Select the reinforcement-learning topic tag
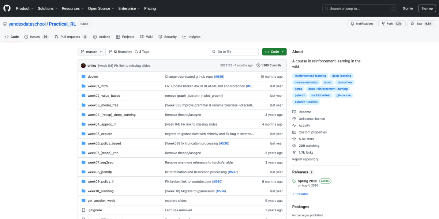 pyautogui.click(x=310, y=76)
